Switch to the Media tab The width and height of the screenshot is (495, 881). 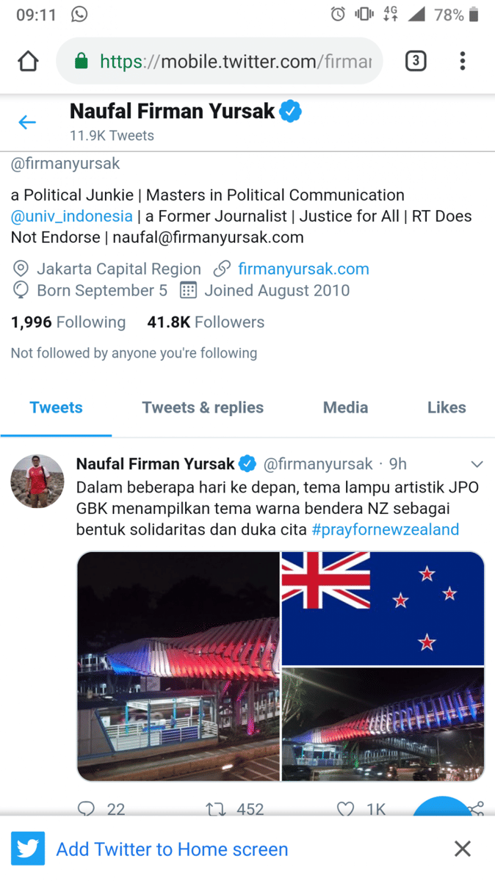click(x=345, y=407)
